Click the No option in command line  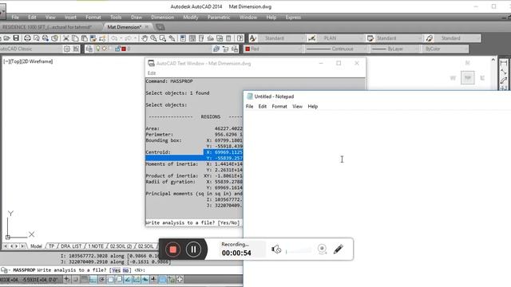coord(126,270)
